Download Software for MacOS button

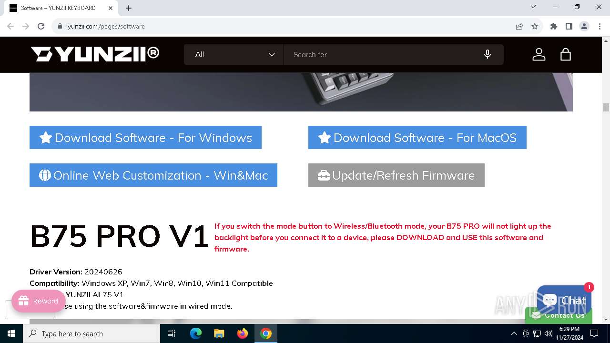(417, 138)
